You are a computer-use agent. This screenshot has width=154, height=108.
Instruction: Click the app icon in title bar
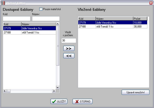pos(3,3)
